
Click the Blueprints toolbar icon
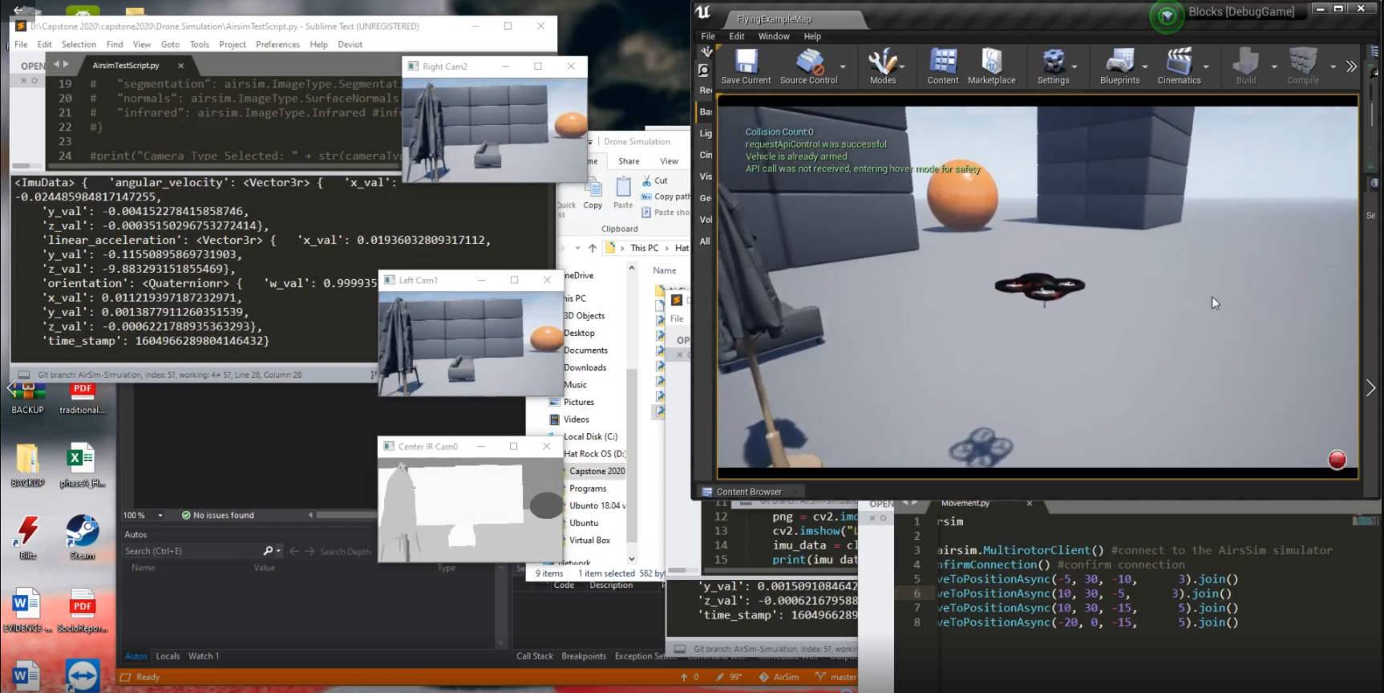tap(1119, 65)
